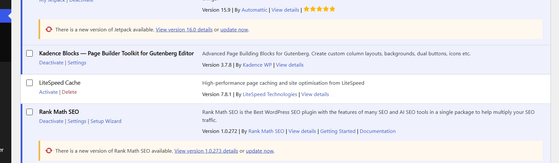Launch Rank Math Setup Wizard

[x=106, y=121]
